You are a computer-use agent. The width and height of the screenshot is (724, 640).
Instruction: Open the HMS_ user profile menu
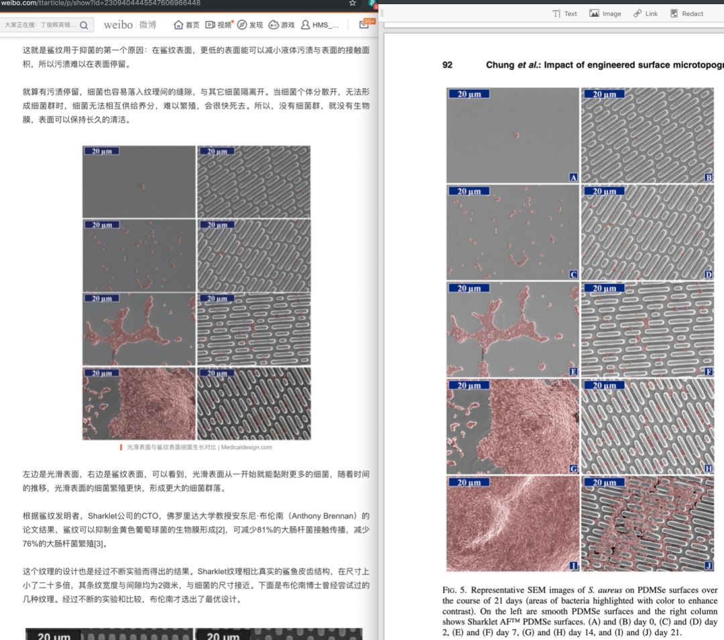pyautogui.click(x=320, y=25)
